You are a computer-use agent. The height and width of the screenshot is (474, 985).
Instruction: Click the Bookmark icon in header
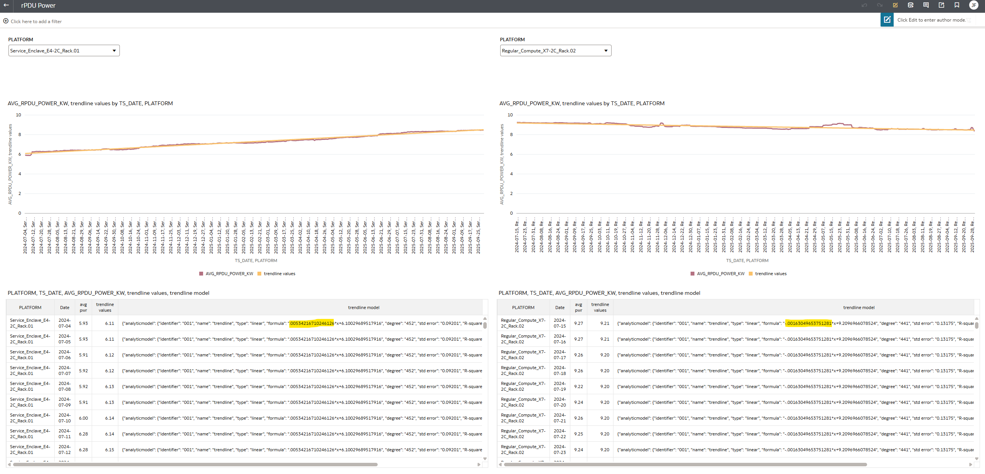point(956,5)
